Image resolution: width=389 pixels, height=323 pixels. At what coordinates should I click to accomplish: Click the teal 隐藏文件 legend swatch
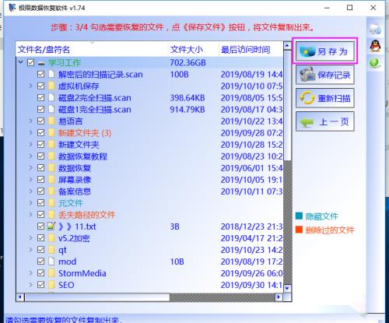(299, 216)
